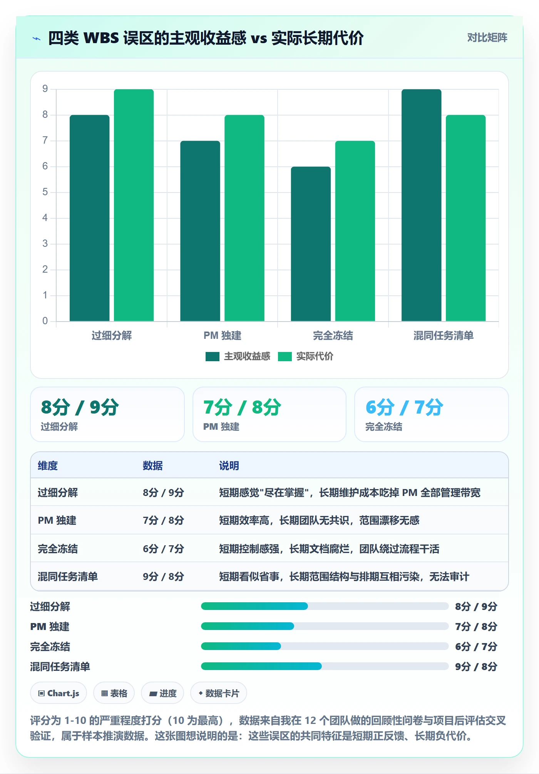Click the 混同任务清单 progress bar
The height and width of the screenshot is (774, 539).
(x=325, y=666)
